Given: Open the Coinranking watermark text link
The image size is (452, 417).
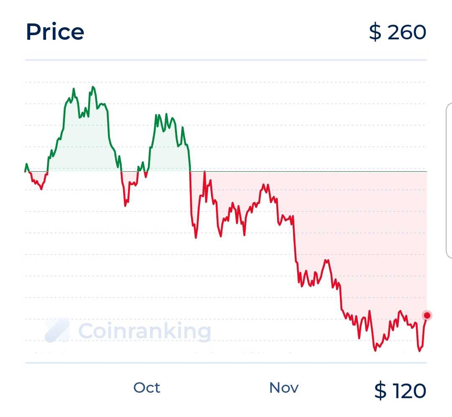Looking at the screenshot, I should point(144,331).
